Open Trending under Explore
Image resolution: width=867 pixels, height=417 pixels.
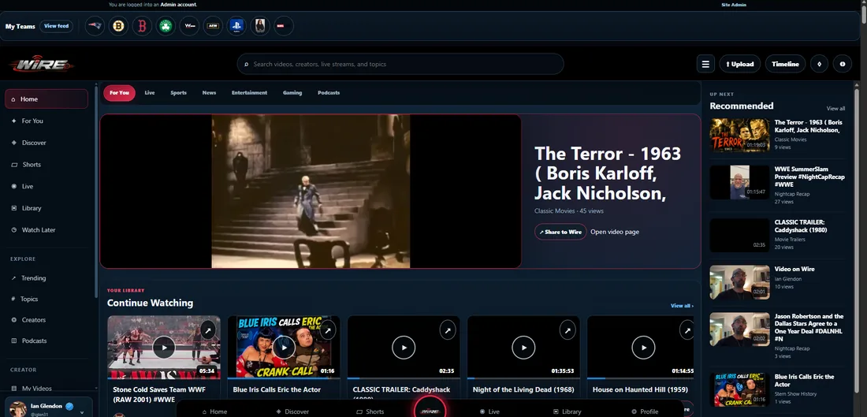[47, 278]
